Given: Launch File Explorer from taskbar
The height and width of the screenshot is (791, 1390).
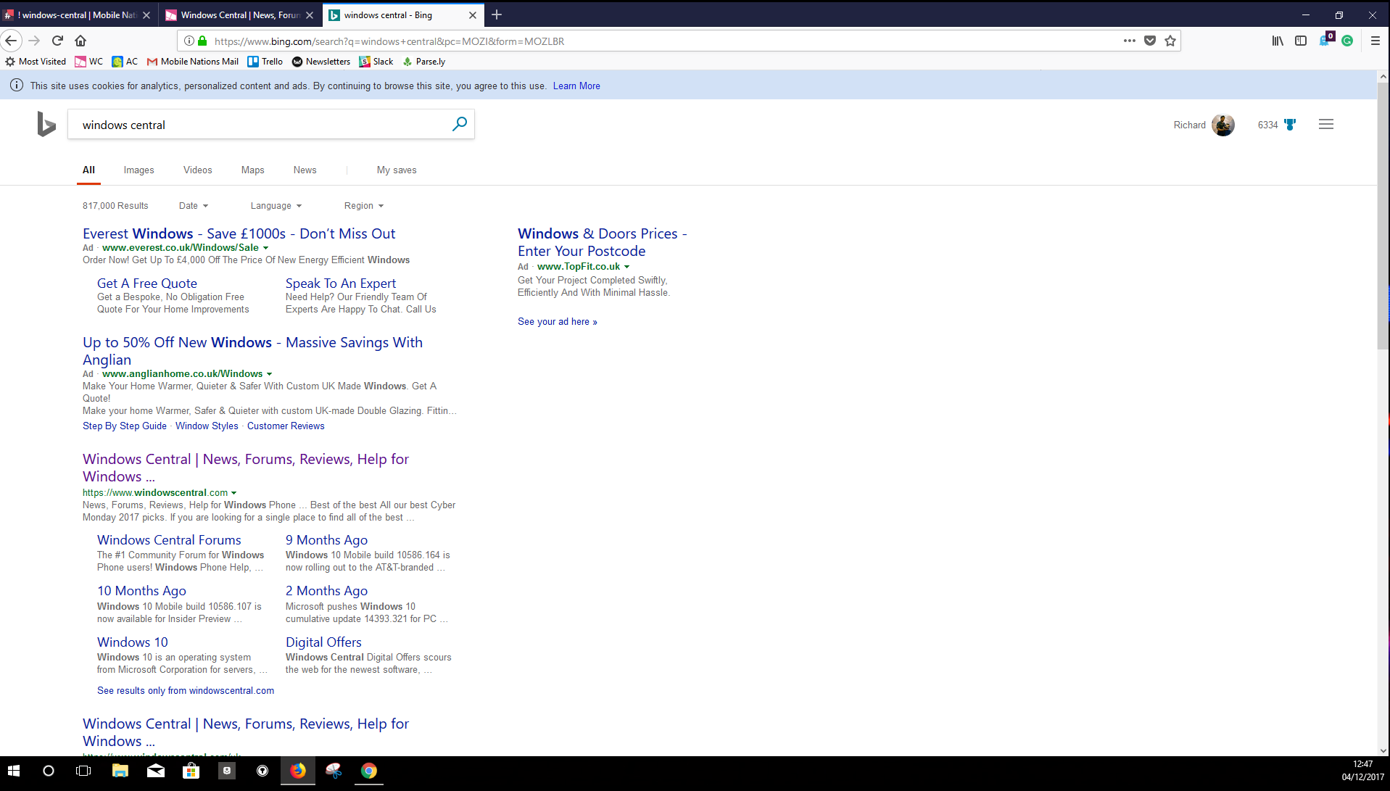Looking at the screenshot, I should (120, 771).
